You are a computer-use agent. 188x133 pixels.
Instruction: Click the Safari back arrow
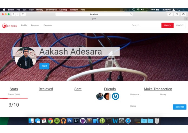pyautogui.click(x=13, y=14)
